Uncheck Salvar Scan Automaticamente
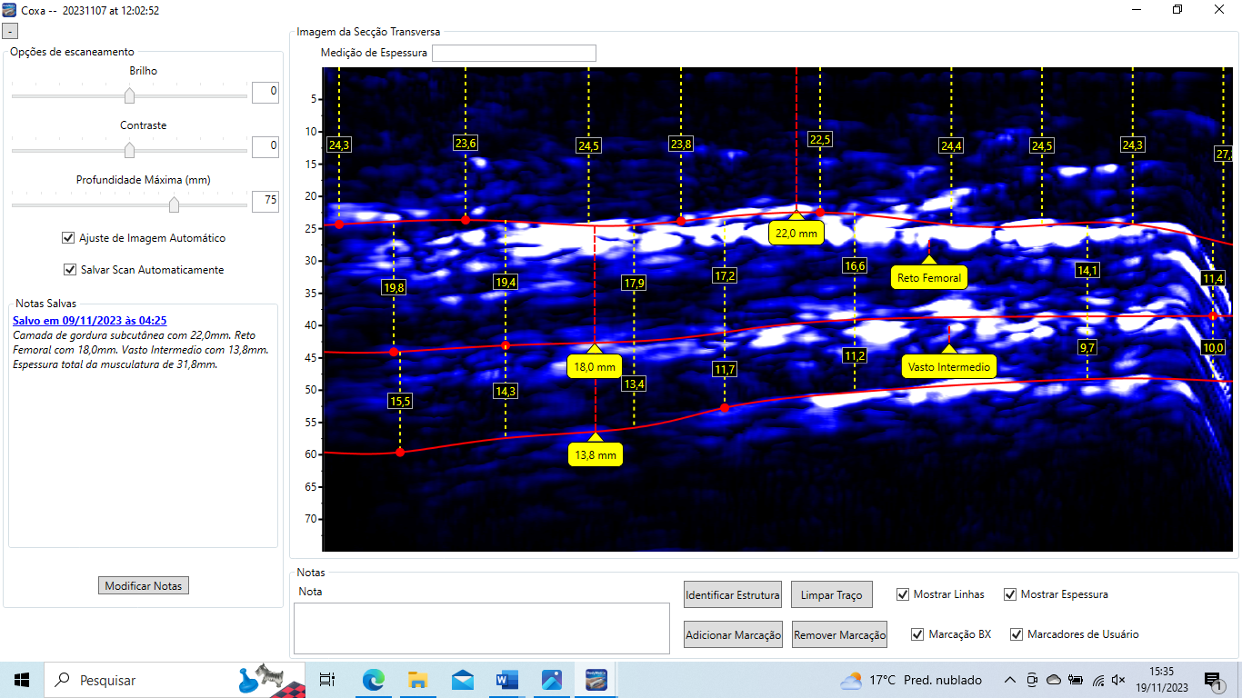This screenshot has width=1242, height=698. pyautogui.click(x=70, y=270)
